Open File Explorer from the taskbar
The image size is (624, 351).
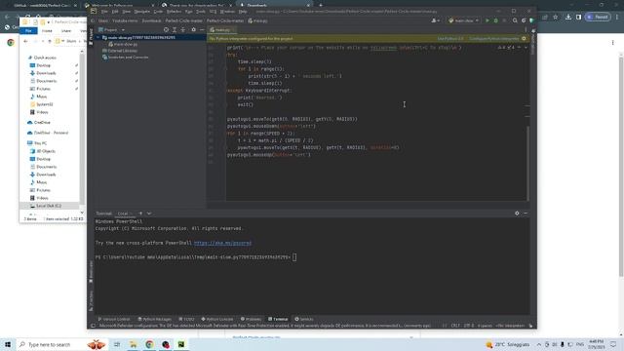tap(133, 344)
